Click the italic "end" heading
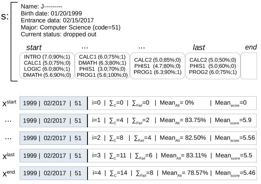The height and width of the screenshot is (184, 261). [x=250, y=47]
